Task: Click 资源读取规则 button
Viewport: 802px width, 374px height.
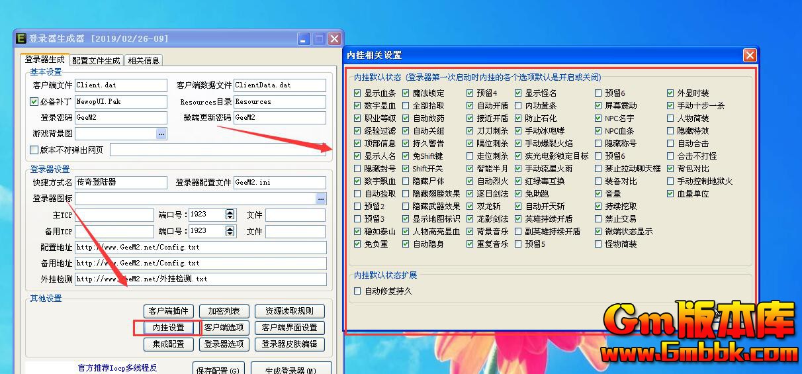Action: click(289, 311)
